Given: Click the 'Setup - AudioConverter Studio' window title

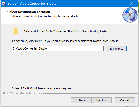Looking at the screenshot, I should coord(32,4).
